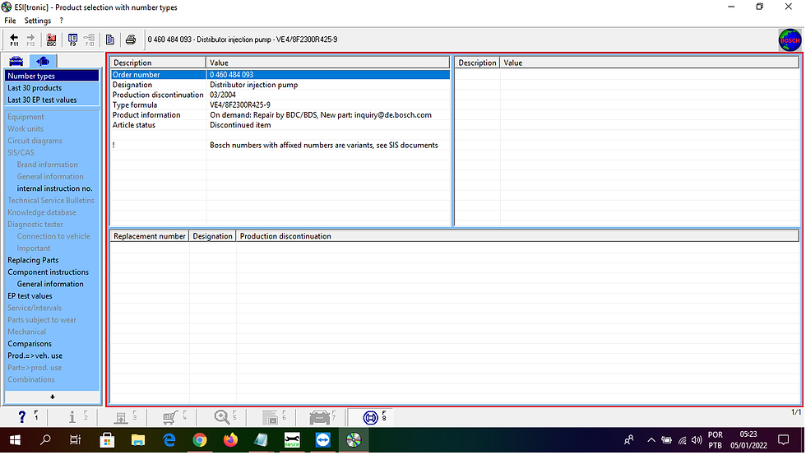This screenshot has width=806, height=455.
Task: Switch to the component product tab icon
Action: pyautogui.click(x=43, y=61)
